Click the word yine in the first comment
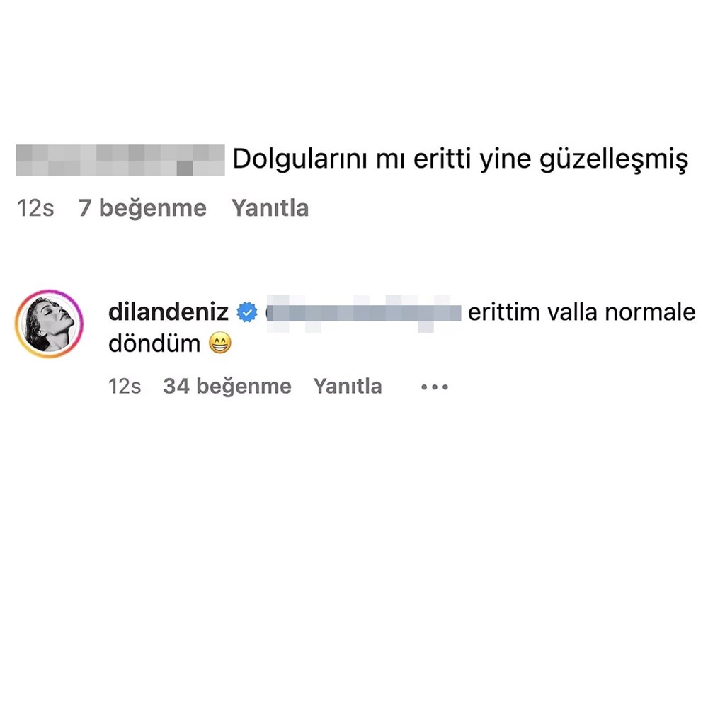 click(x=506, y=161)
